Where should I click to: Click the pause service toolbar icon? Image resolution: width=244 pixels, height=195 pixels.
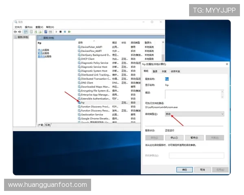pos(65,32)
